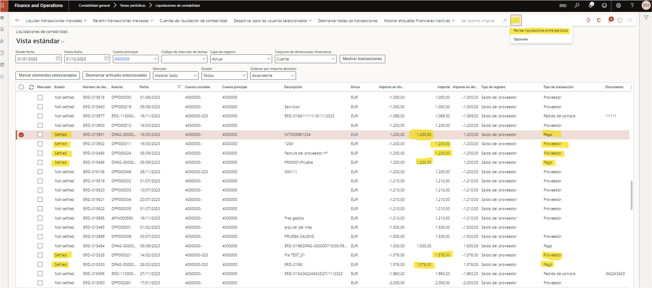Click the refresh icon in the grid header
The image size is (652, 288).
coord(31,87)
